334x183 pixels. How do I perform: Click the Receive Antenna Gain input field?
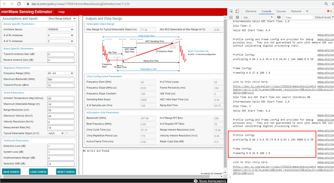61,60
